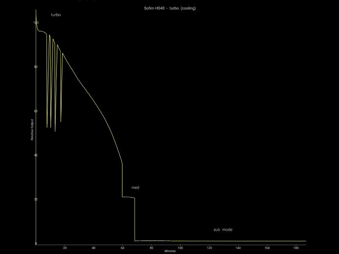Click the "180" tick label on the Minutes axis
This screenshot has height=254, width=339.
tap(296, 248)
